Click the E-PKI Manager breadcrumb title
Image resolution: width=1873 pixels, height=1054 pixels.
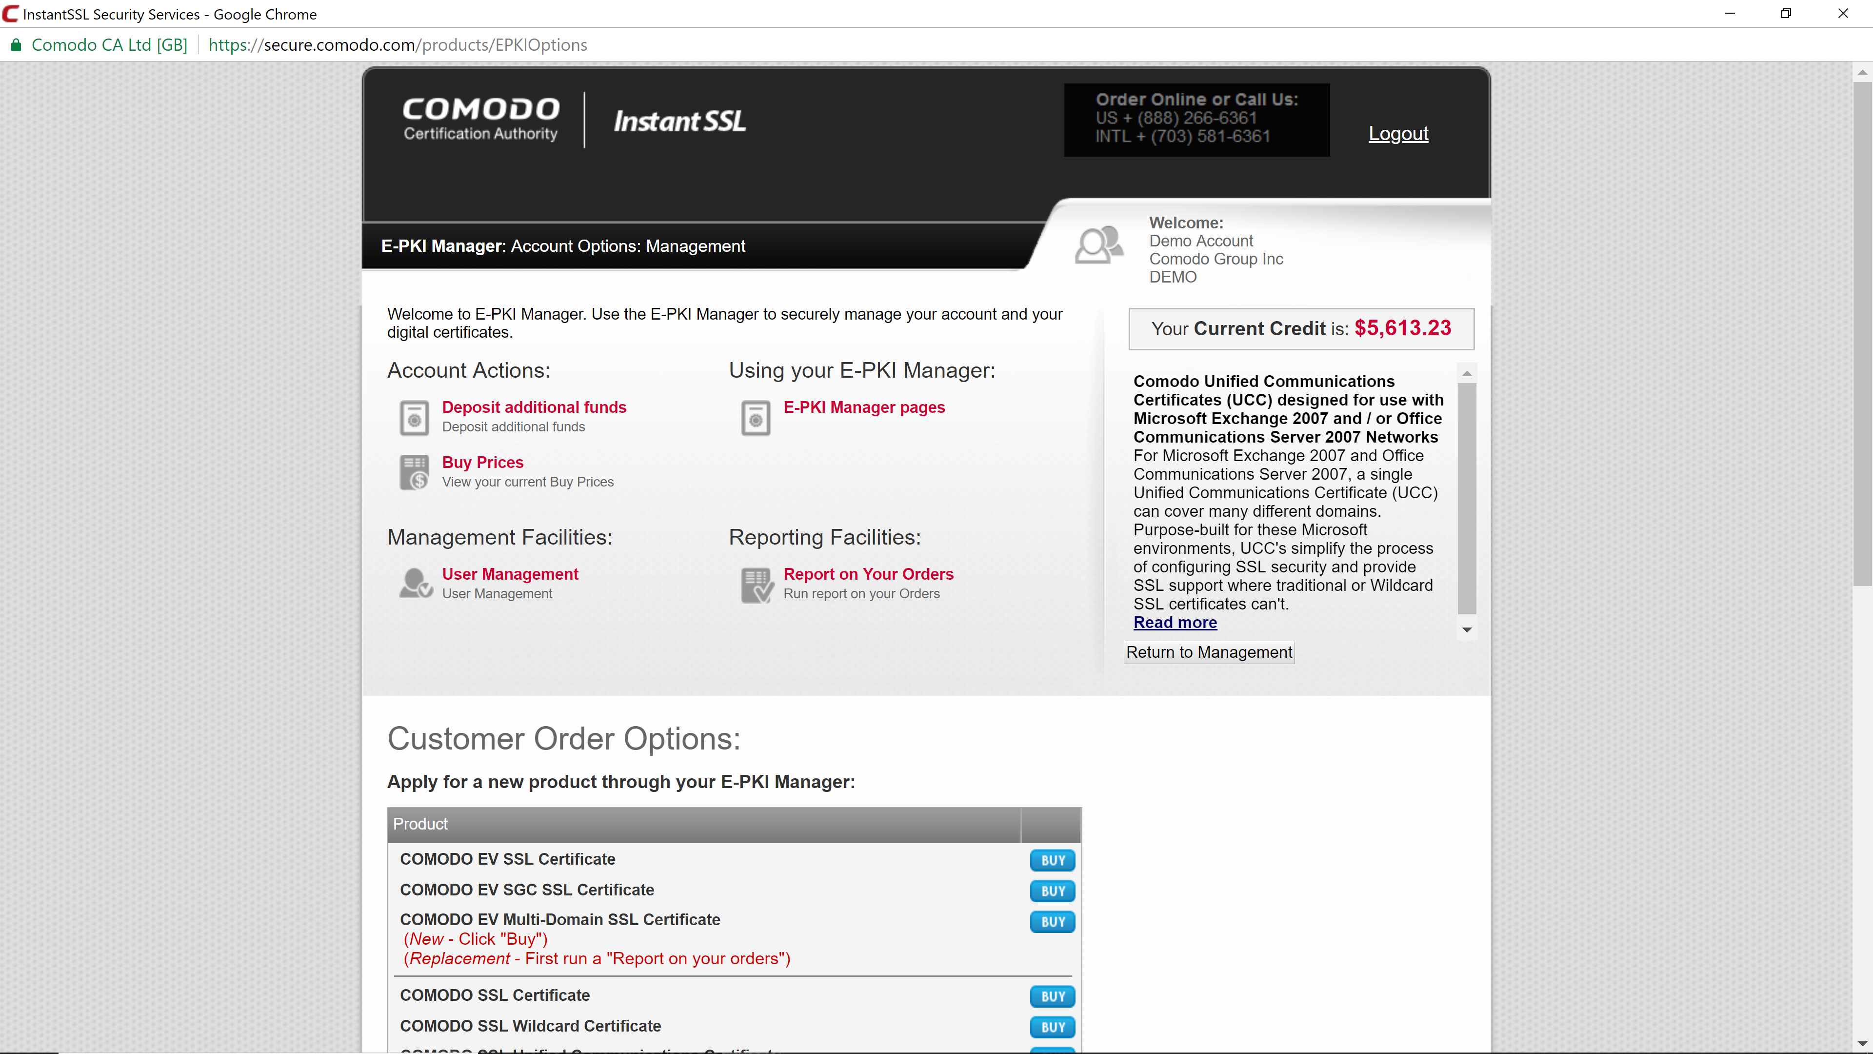coord(563,246)
